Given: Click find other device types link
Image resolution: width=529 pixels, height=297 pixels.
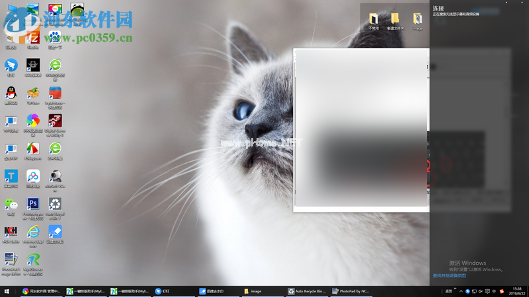Looking at the screenshot, I should point(450,275).
